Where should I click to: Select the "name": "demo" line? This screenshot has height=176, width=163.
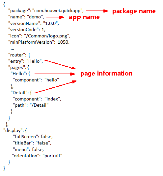tap(26, 17)
